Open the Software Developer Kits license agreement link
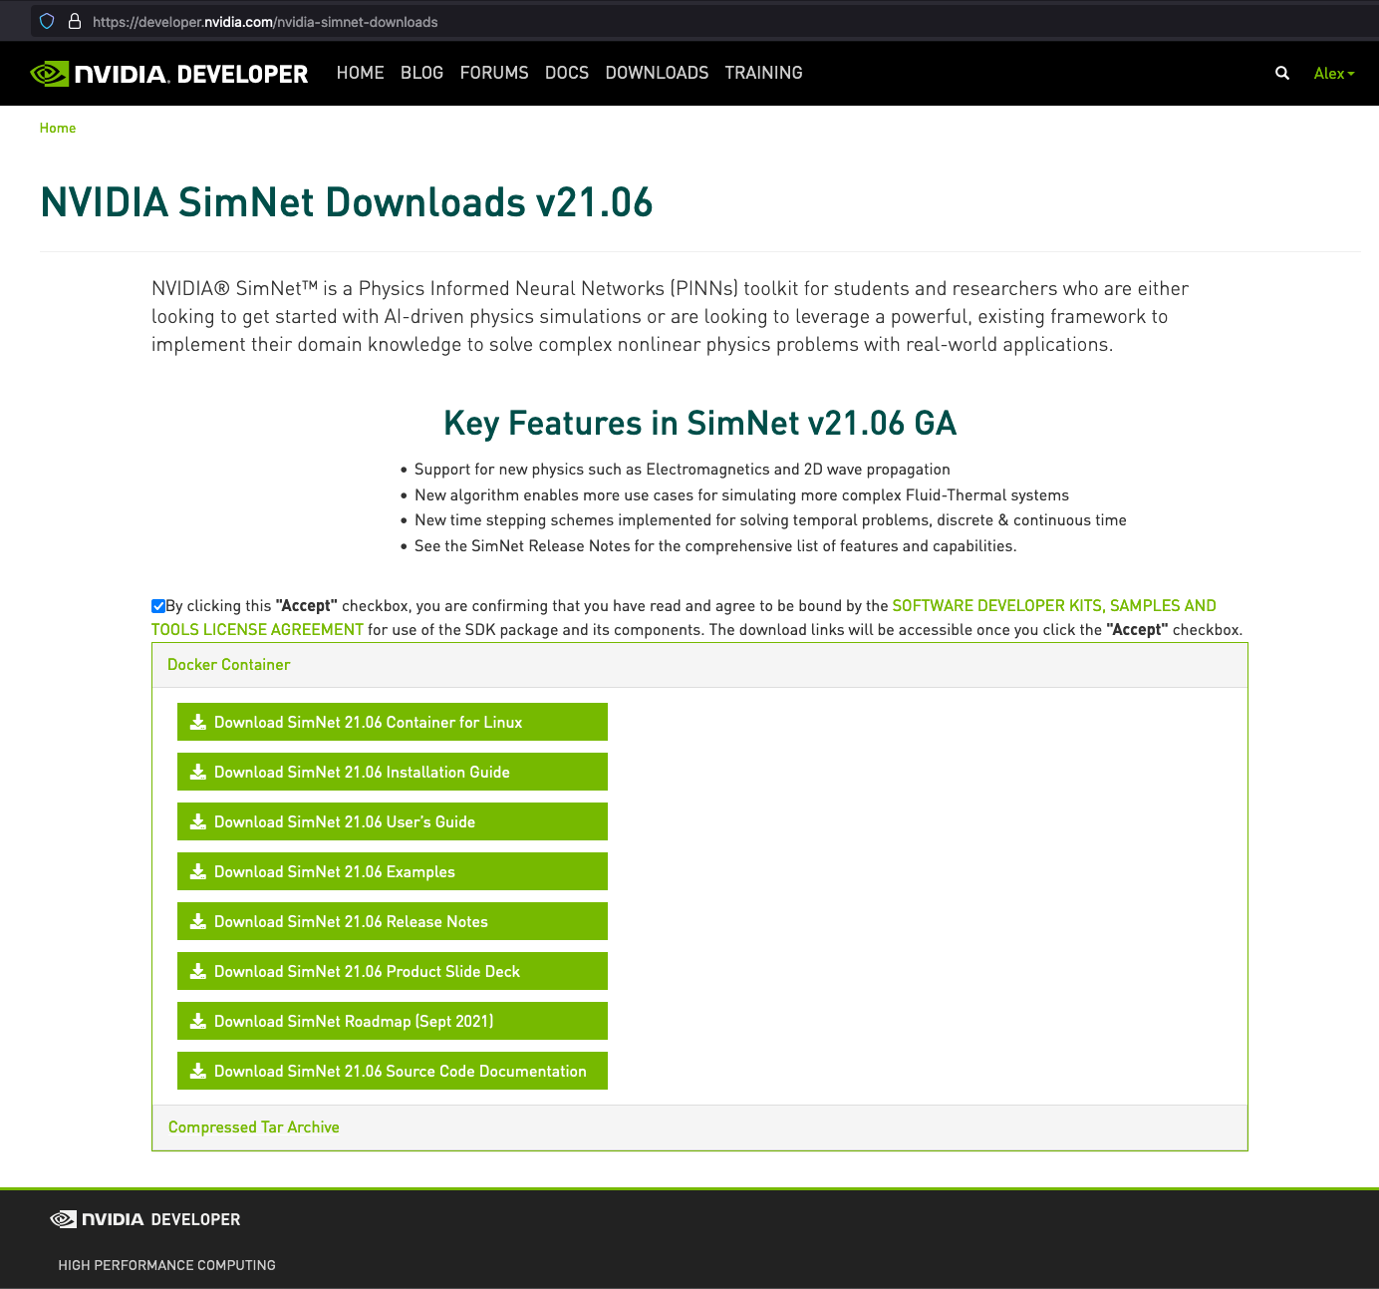This screenshot has width=1379, height=1289. (x=1054, y=606)
